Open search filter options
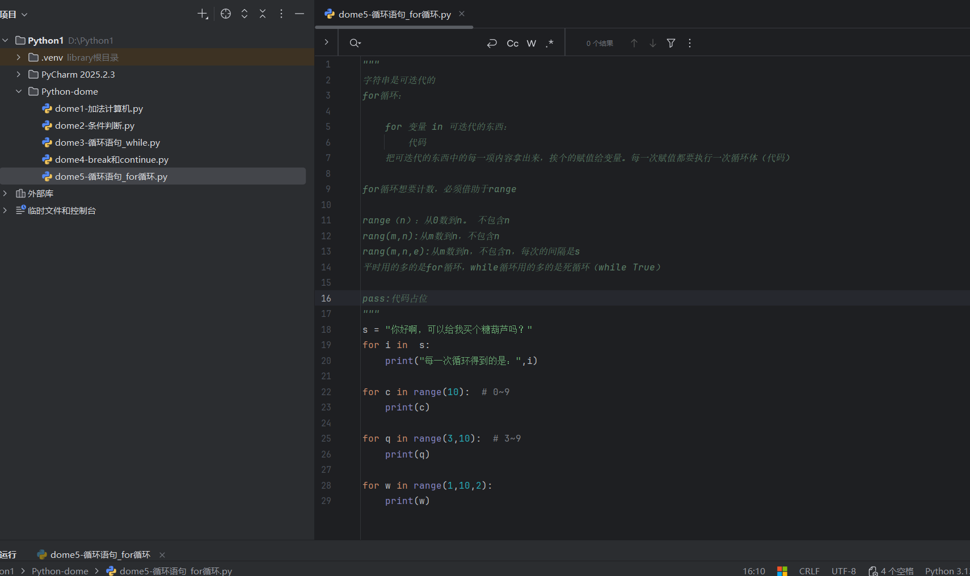Image resolution: width=970 pixels, height=576 pixels. [671, 43]
